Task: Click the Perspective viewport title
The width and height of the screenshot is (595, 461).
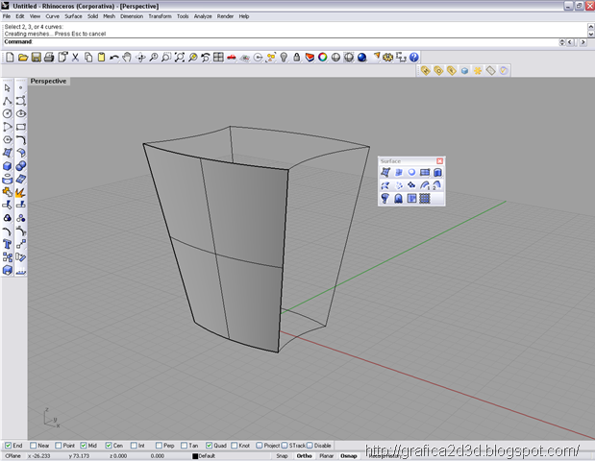Action: tap(49, 81)
